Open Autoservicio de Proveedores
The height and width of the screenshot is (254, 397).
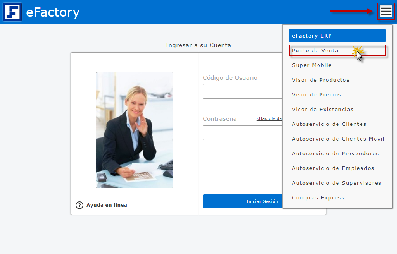click(337, 153)
